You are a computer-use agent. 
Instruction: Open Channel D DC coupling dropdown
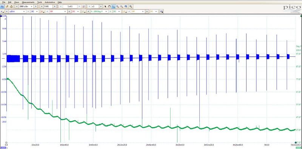[154, 12]
